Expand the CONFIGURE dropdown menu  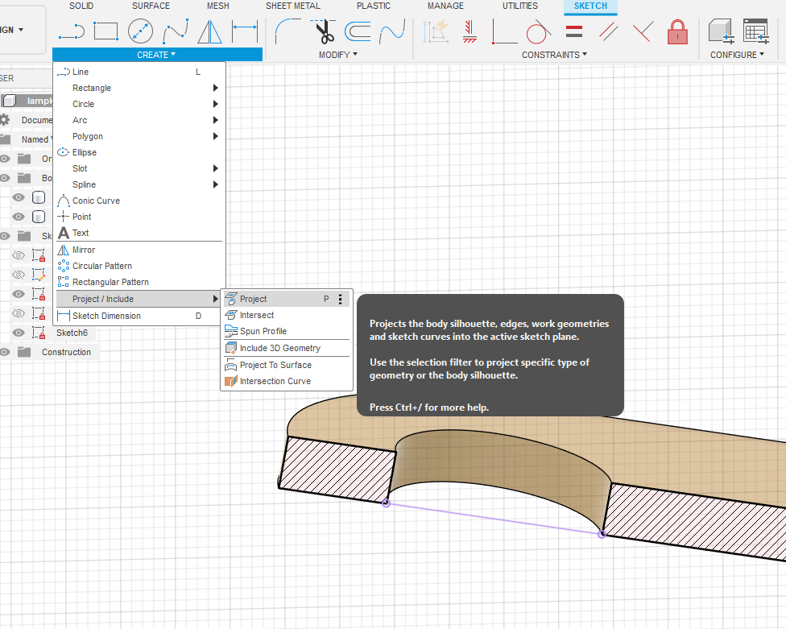pos(737,55)
